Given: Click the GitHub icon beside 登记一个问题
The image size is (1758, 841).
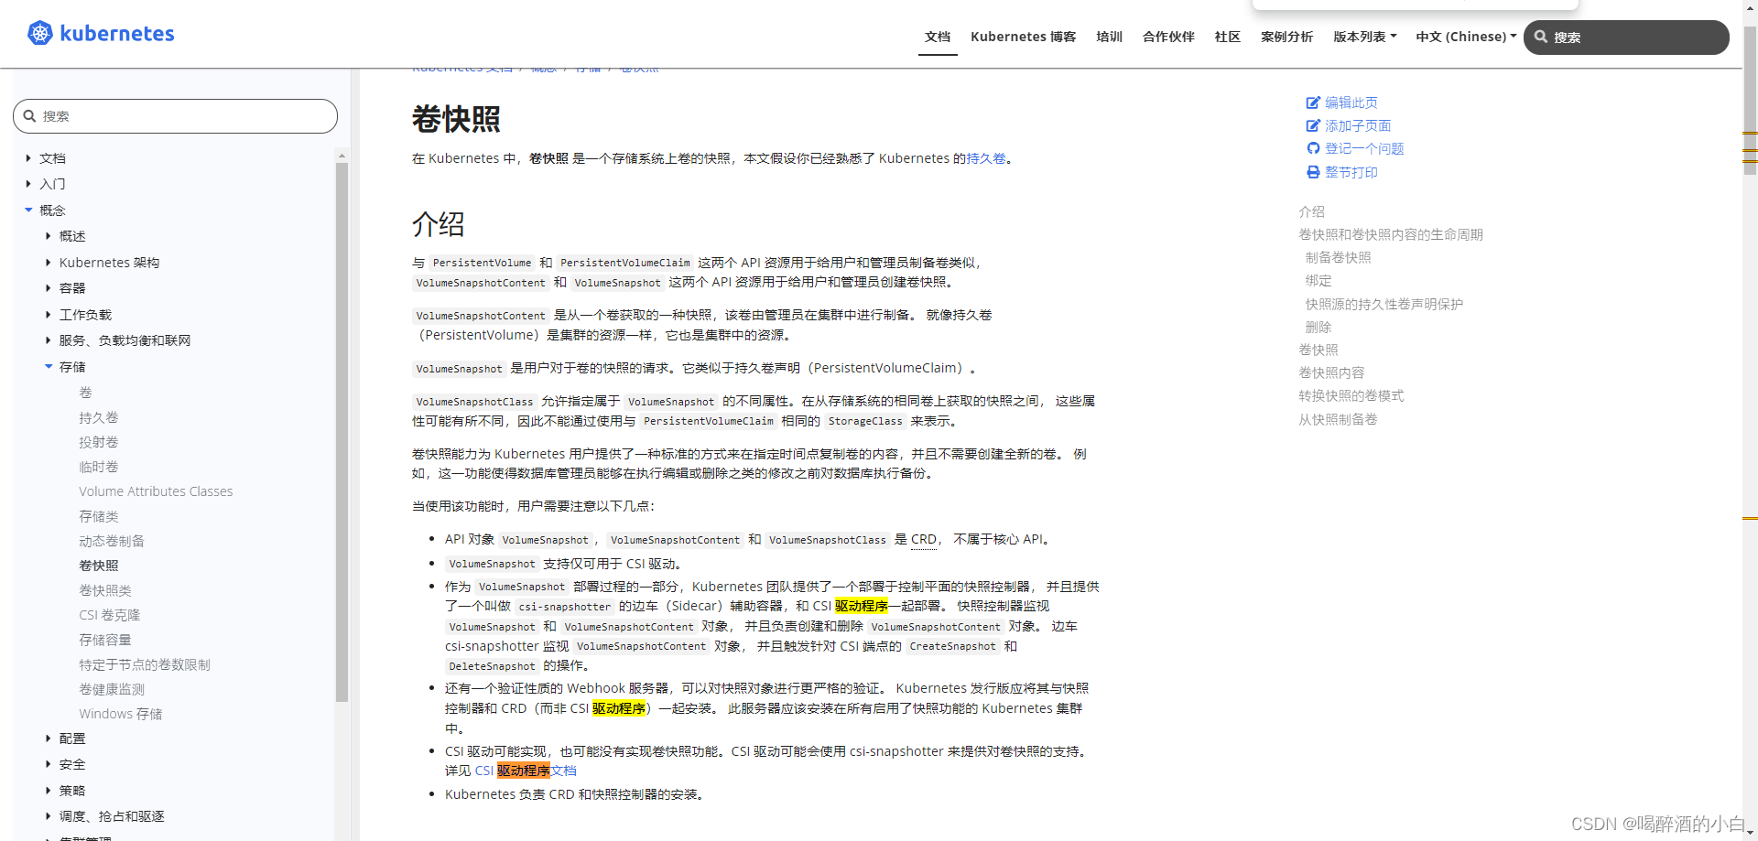Looking at the screenshot, I should point(1313,148).
